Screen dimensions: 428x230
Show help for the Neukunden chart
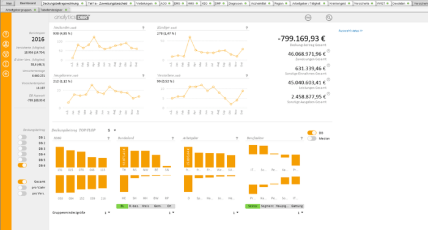click(x=143, y=28)
